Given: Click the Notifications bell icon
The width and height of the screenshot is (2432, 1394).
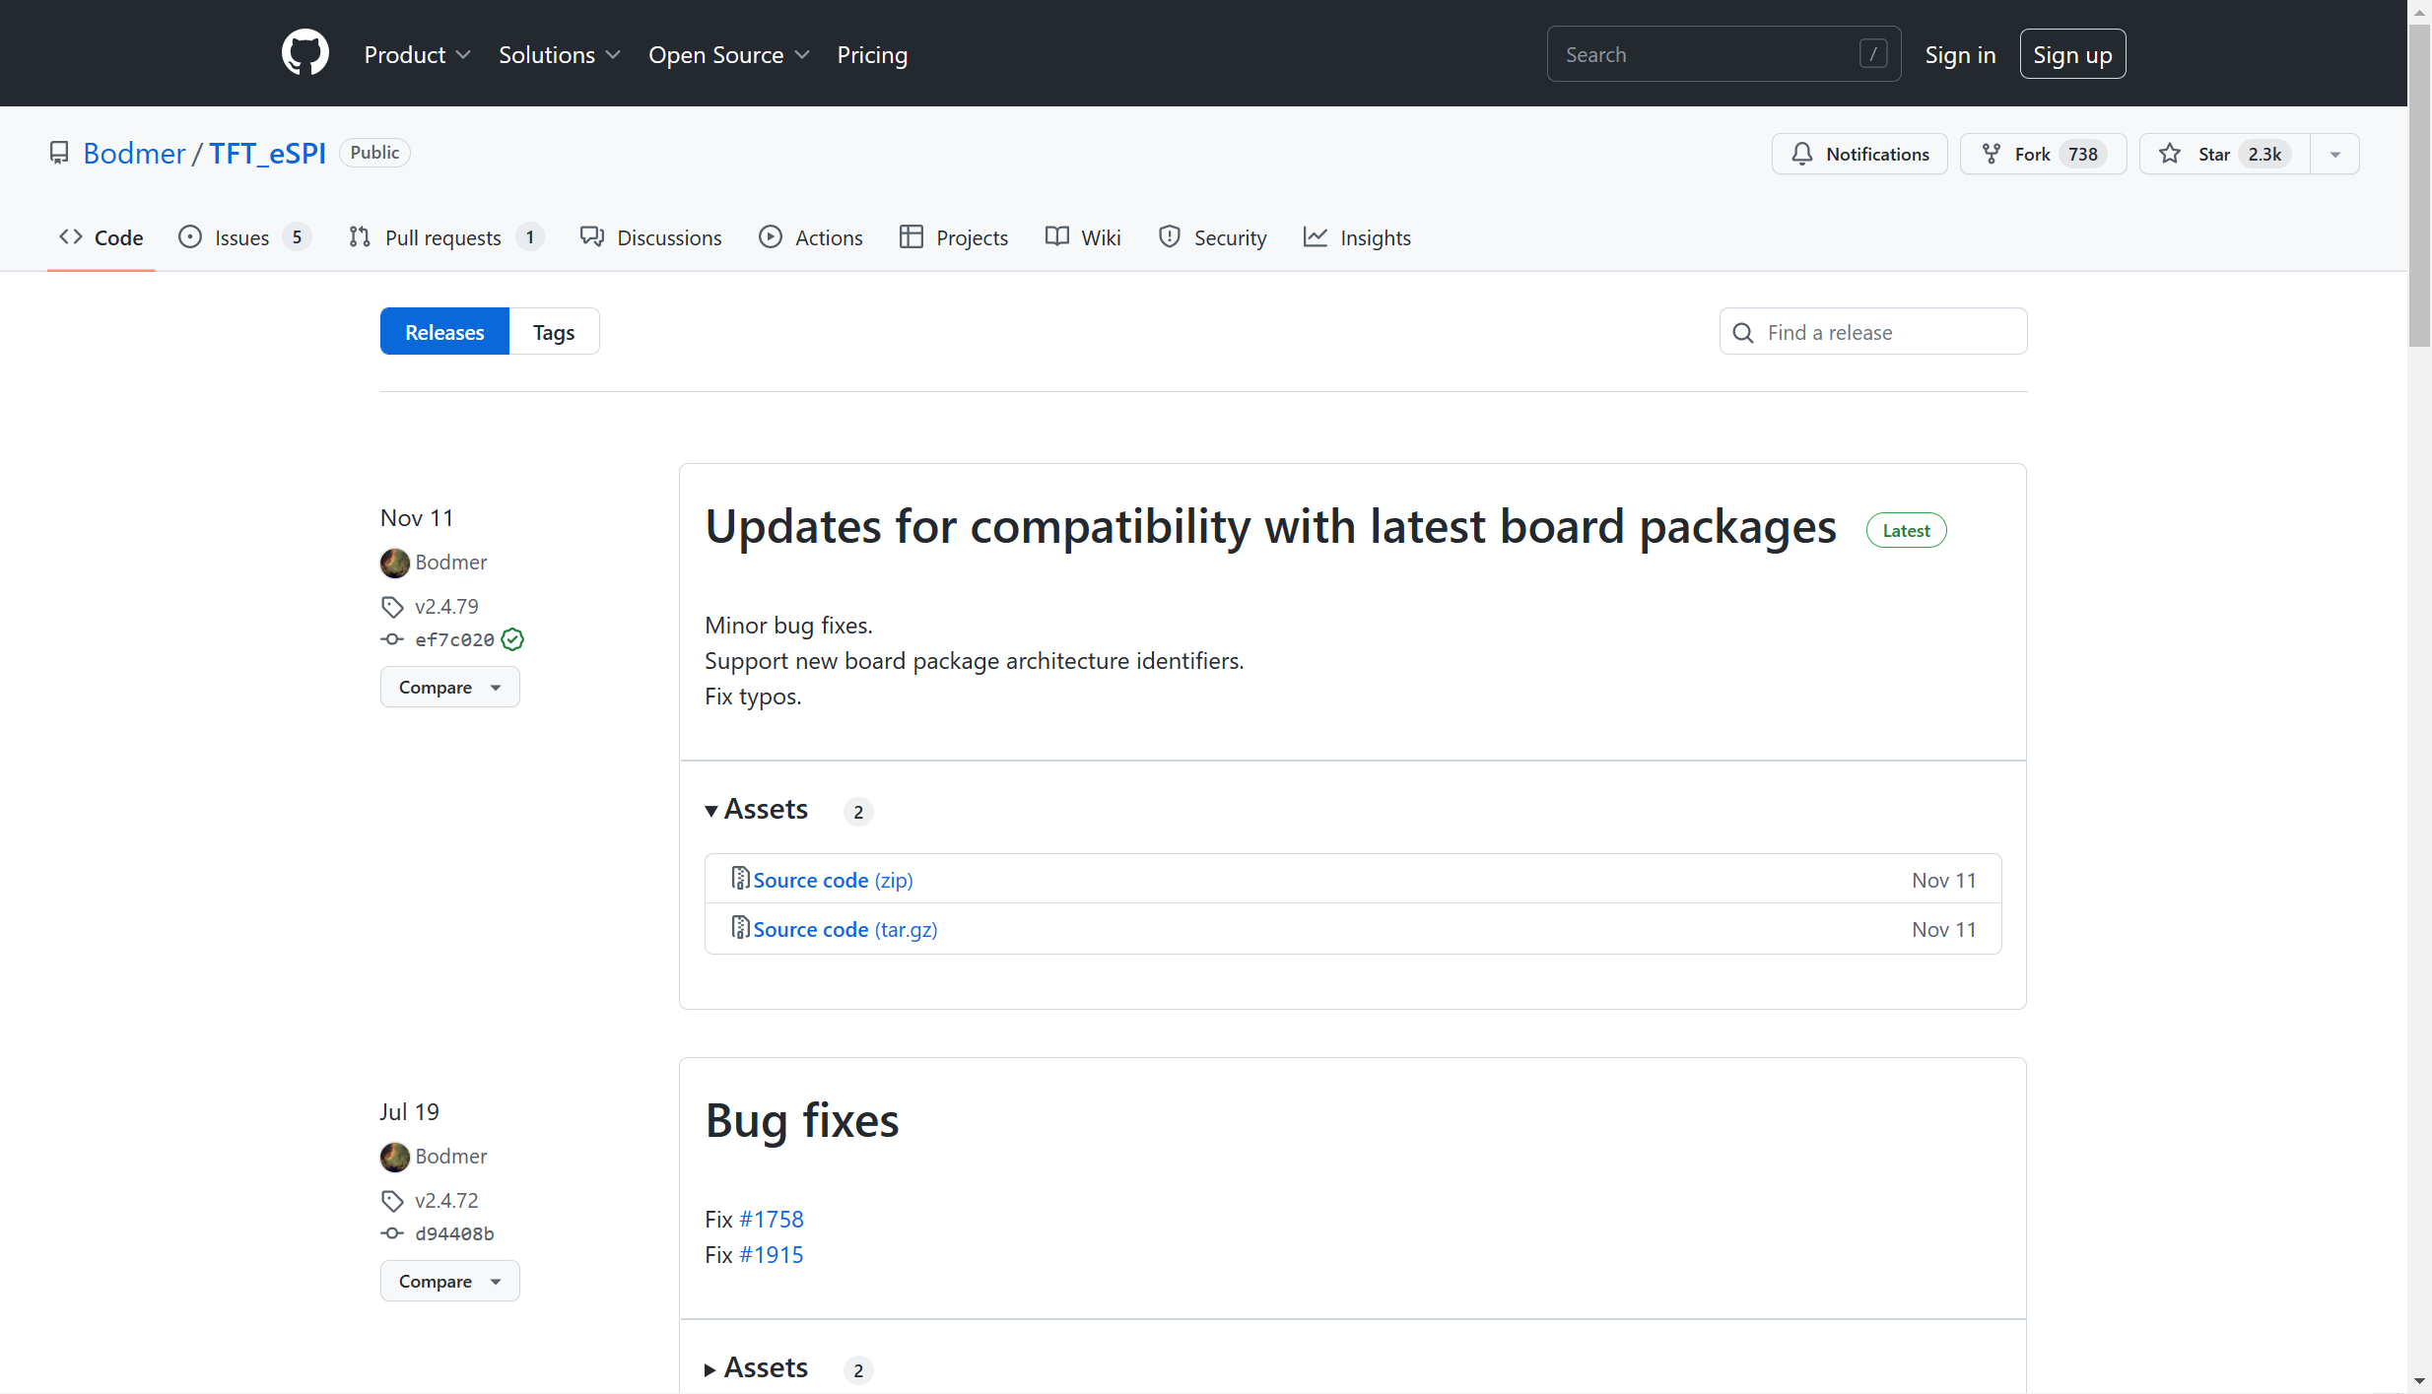Looking at the screenshot, I should click(x=1802, y=154).
